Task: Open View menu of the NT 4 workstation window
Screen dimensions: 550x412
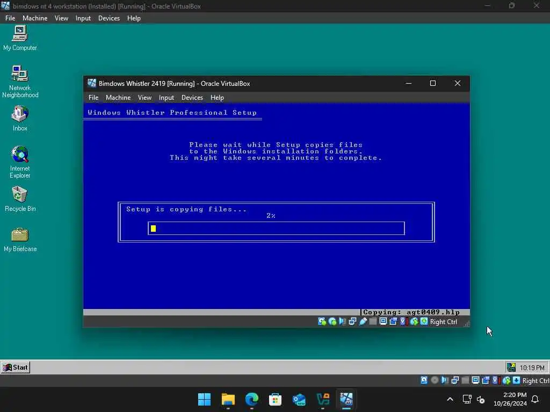Action: pos(61,18)
